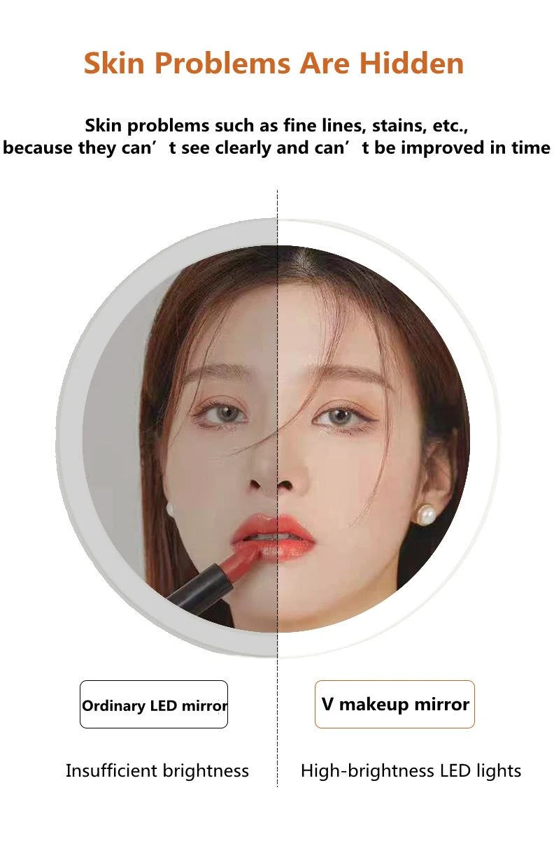Click the "Insufficient brightness" caption
This screenshot has height=848, width=554.
157,771
